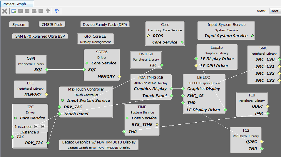Click the I2C green diamond on TWIHS0
Screen dimensions: 281x157
click(x=162, y=65)
